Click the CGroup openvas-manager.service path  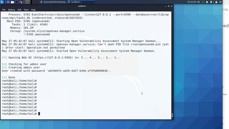tap(54, 31)
